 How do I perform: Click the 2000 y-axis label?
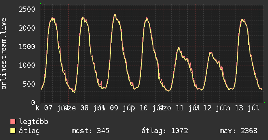click(x=27, y=28)
